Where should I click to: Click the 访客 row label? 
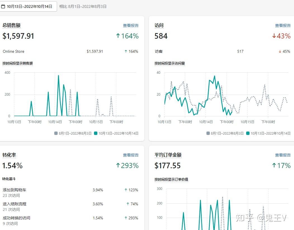pyautogui.click(x=159, y=51)
